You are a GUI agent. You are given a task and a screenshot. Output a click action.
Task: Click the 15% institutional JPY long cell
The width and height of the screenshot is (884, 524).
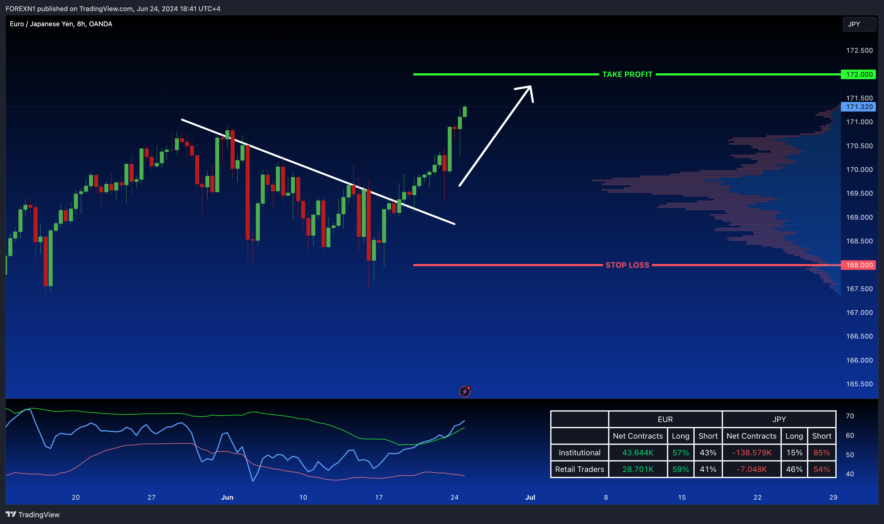pos(794,452)
